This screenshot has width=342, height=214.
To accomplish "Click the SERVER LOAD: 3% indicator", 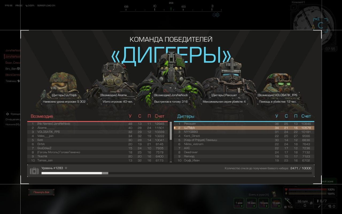I will tap(46, 5).
